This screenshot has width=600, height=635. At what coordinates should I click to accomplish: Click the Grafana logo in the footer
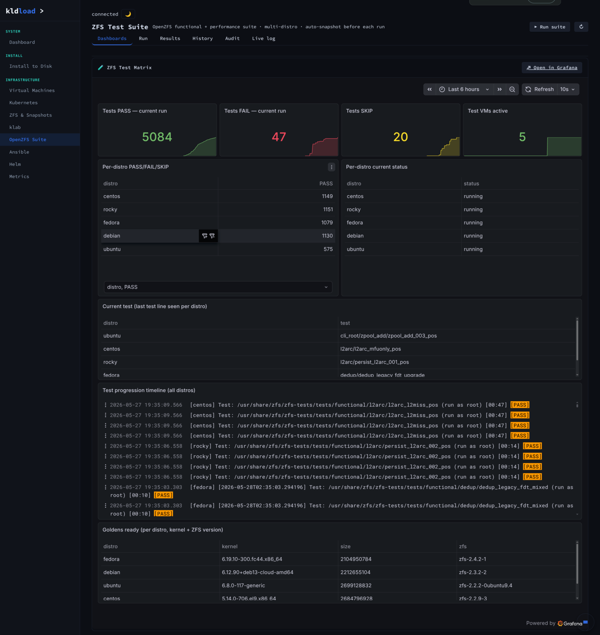point(570,623)
